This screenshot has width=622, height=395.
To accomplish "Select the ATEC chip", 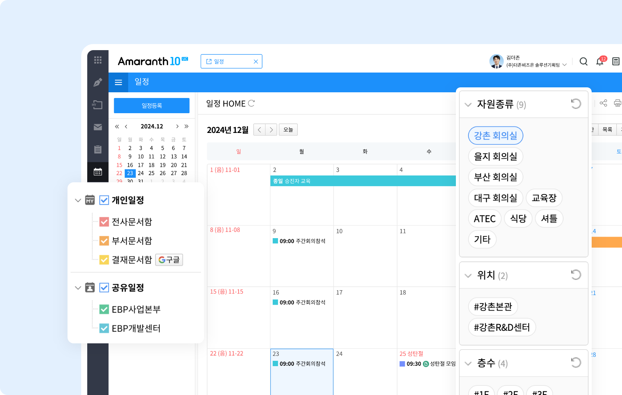I will pos(485,219).
